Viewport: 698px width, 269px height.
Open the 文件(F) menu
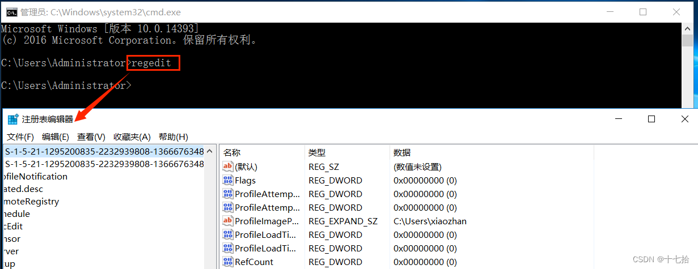[20, 137]
